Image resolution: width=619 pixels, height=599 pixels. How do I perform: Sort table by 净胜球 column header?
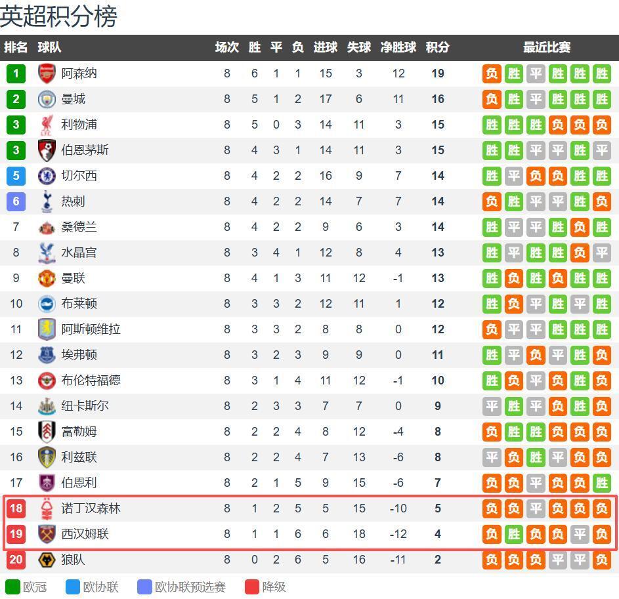click(x=398, y=47)
